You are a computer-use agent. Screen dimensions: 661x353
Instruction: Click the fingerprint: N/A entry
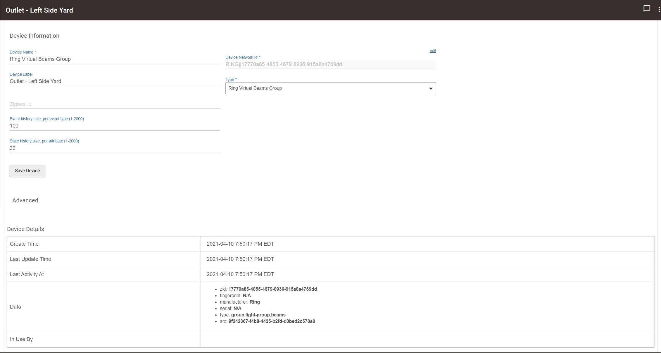235,295
